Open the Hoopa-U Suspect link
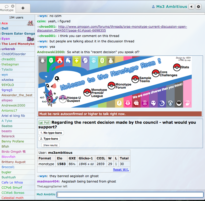Screen dimensions: 205x201 pyautogui.click(x=74, y=99)
